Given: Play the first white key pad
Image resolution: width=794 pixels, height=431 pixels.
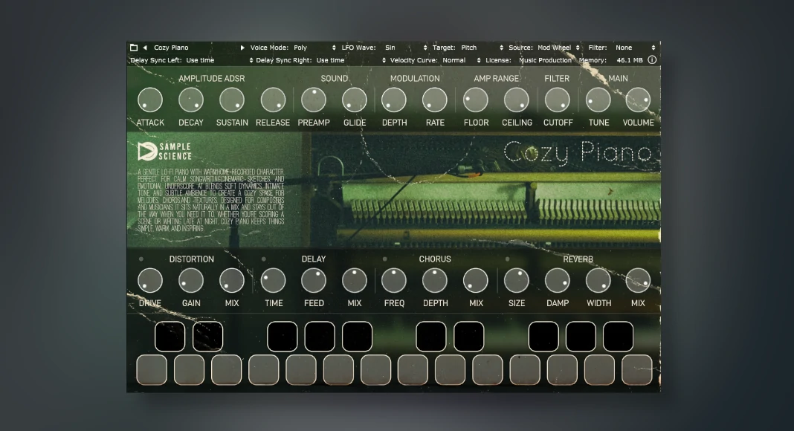Looking at the screenshot, I should point(152,370).
